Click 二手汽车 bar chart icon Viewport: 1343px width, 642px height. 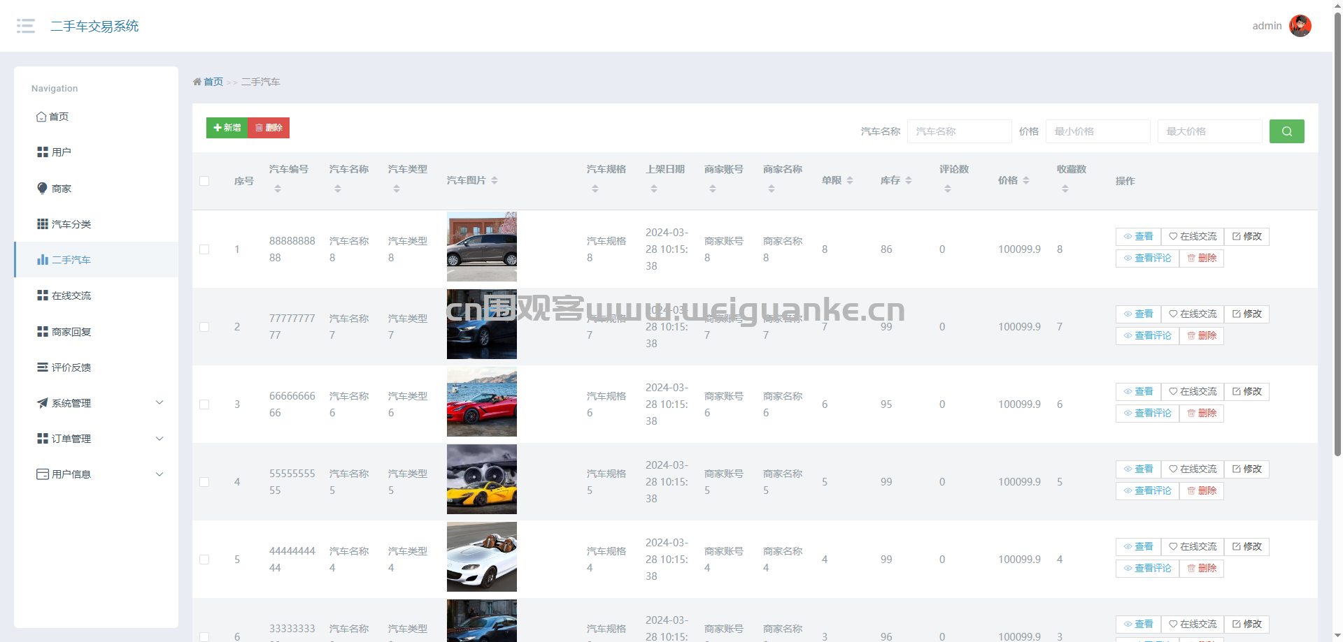[x=42, y=259]
